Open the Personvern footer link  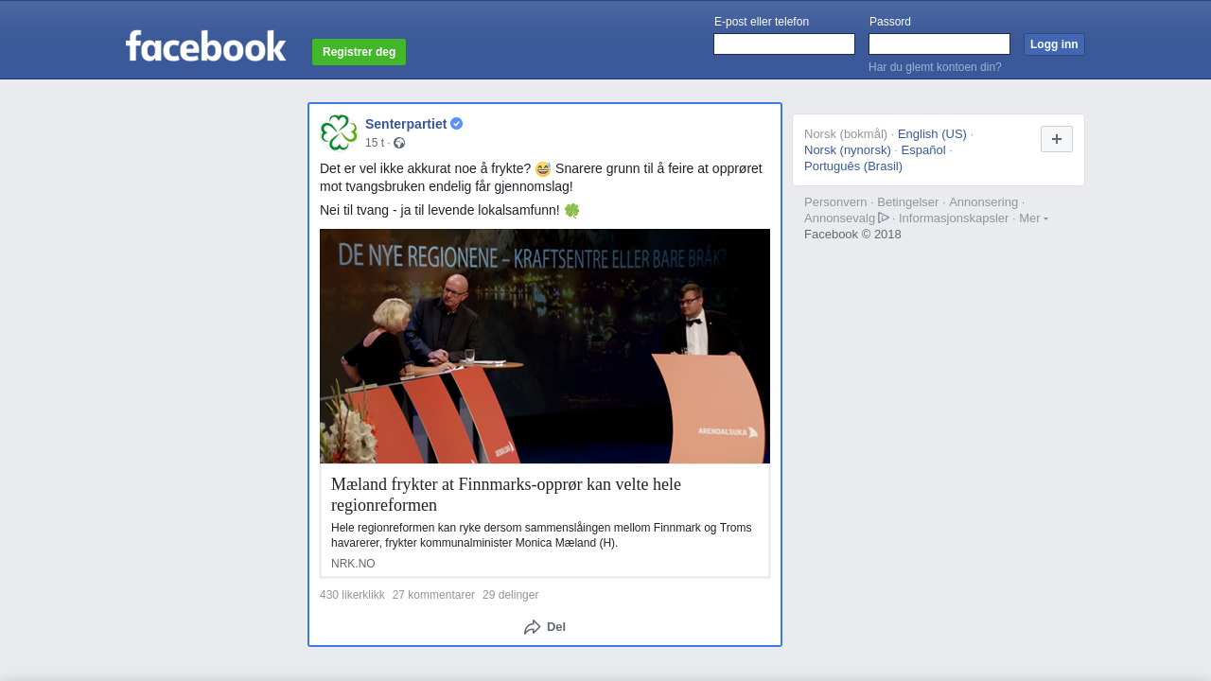[x=835, y=202]
